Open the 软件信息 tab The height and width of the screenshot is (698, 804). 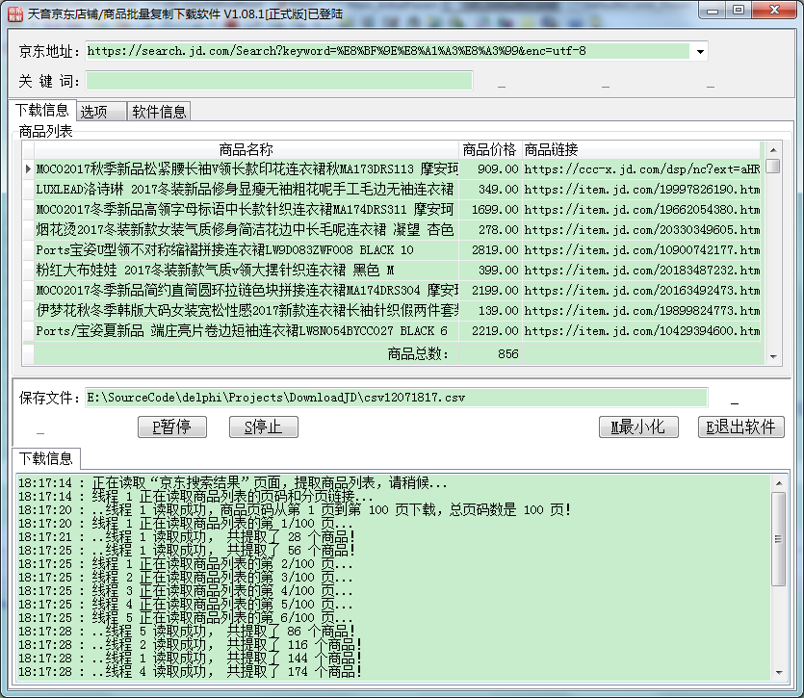(x=159, y=112)
